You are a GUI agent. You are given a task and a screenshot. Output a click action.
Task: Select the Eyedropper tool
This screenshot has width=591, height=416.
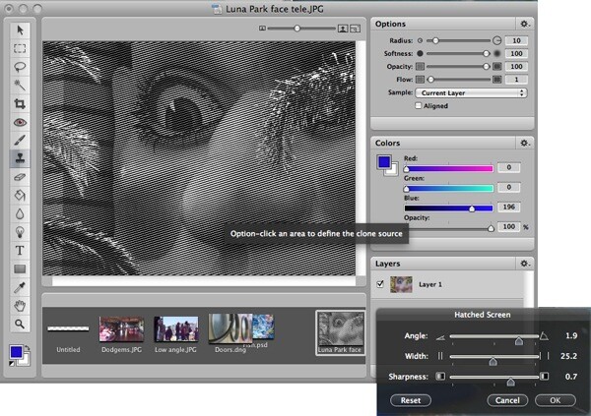coord(20,287)
